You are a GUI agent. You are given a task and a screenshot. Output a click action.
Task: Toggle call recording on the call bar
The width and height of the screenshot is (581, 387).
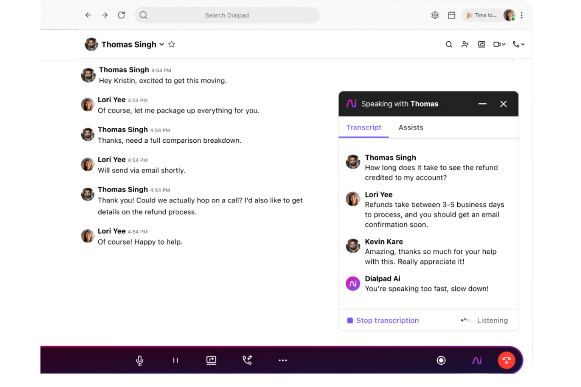pos(441,360)
